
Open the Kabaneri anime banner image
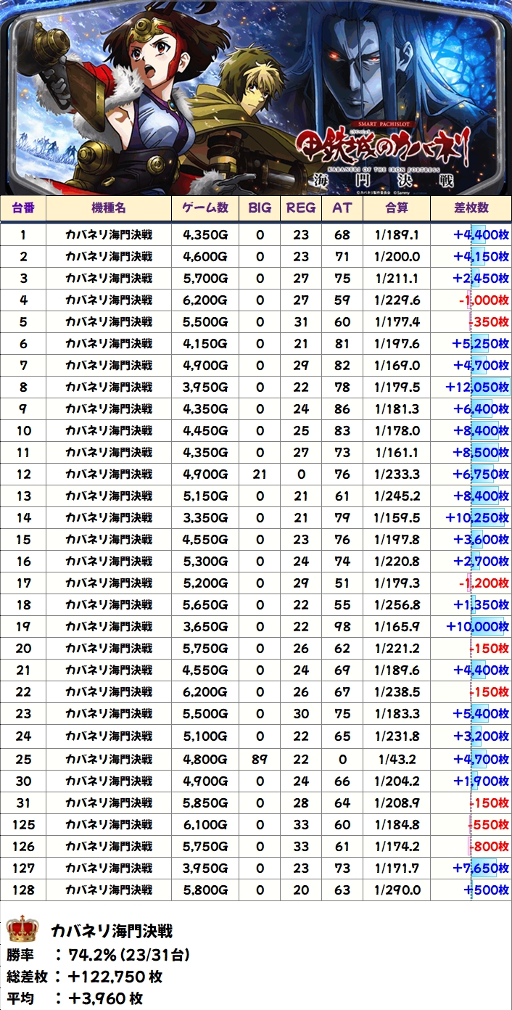256,98
